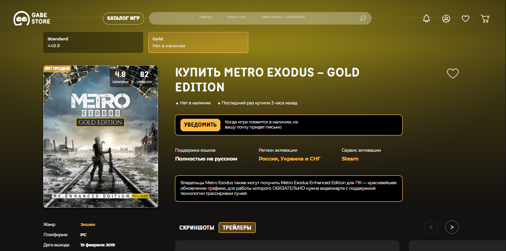Screen dimensions: 506x251
Task: Click the Metro Exodus cover image
Action: [100, 137]
